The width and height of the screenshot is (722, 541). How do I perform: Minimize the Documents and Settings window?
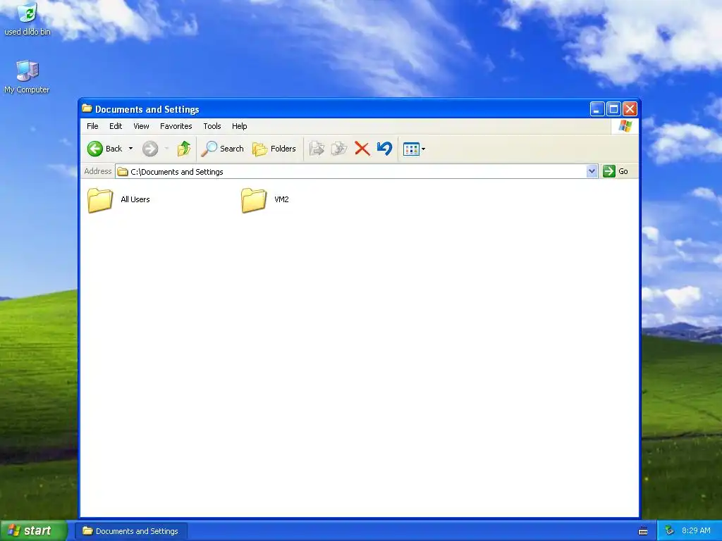click(x=596, y=109)
